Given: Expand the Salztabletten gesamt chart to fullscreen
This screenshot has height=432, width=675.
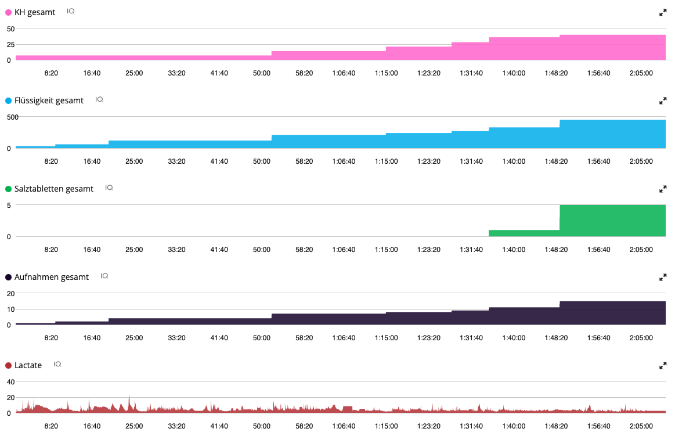Looking at the screenshot, I should pos(662,189).
